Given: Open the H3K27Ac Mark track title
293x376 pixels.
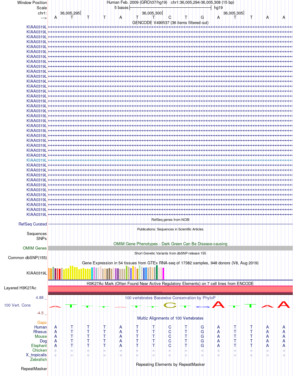Looking at the screenshot, I should tap(170, 283).
